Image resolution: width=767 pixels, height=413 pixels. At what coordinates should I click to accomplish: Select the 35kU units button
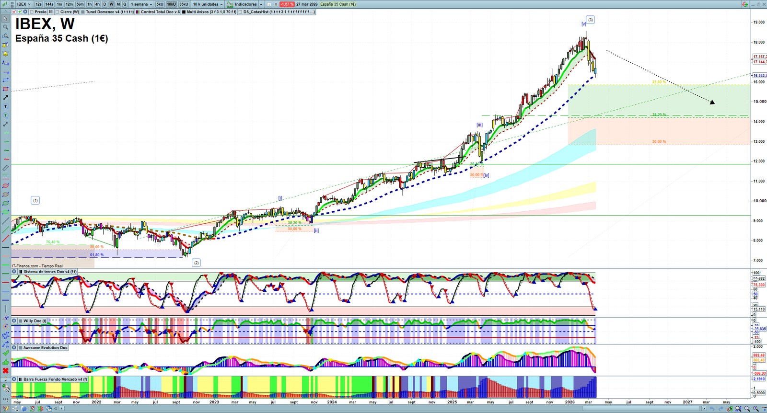pyautogui.click(x=184, y=4)
